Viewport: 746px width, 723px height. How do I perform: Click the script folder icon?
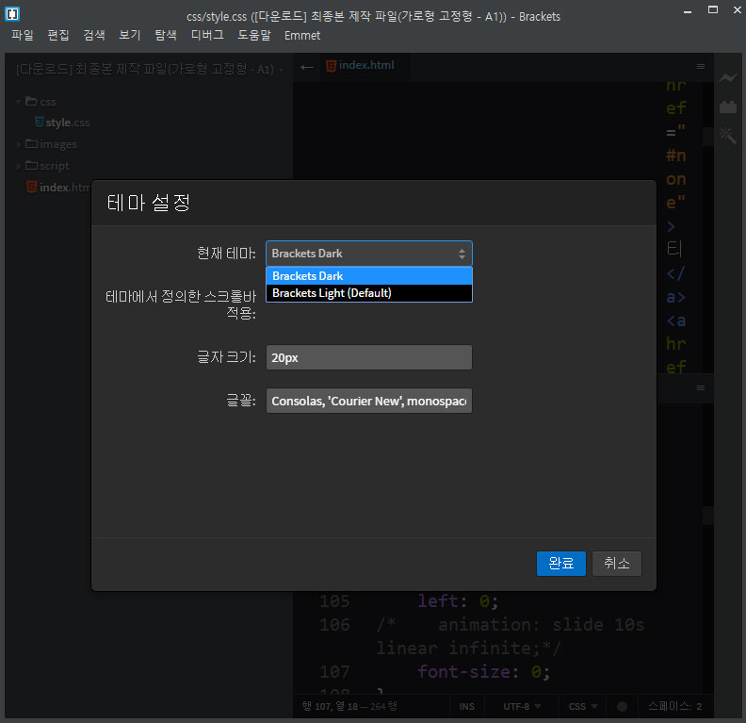point(31,165)
